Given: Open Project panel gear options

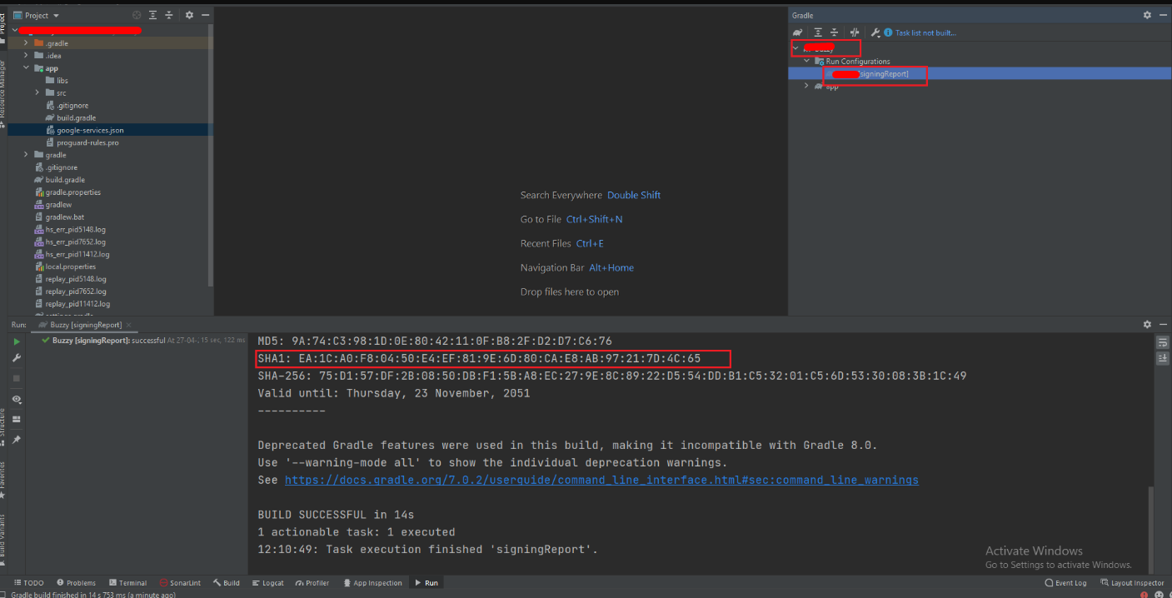Looking at the screenshot, I should [189, 15].
